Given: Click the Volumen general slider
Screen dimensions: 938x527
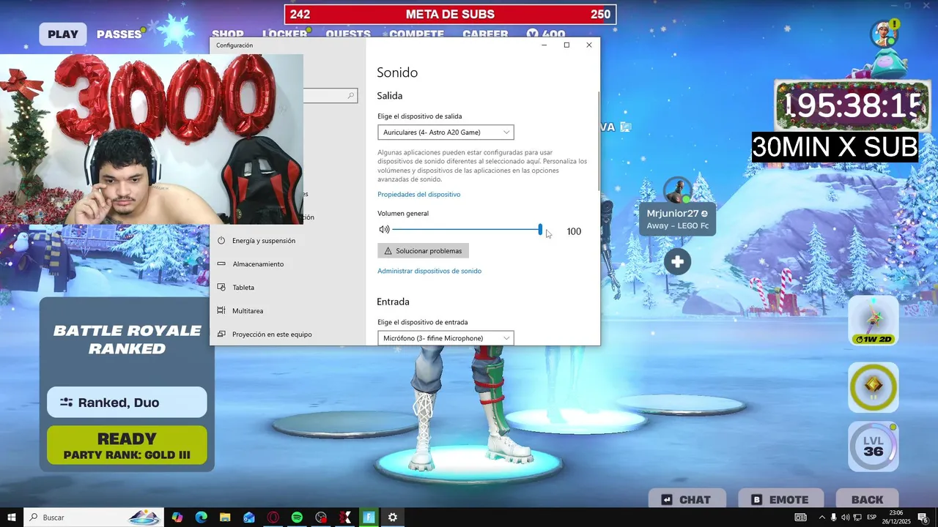Looking at the screenshot, I should 467,230.
